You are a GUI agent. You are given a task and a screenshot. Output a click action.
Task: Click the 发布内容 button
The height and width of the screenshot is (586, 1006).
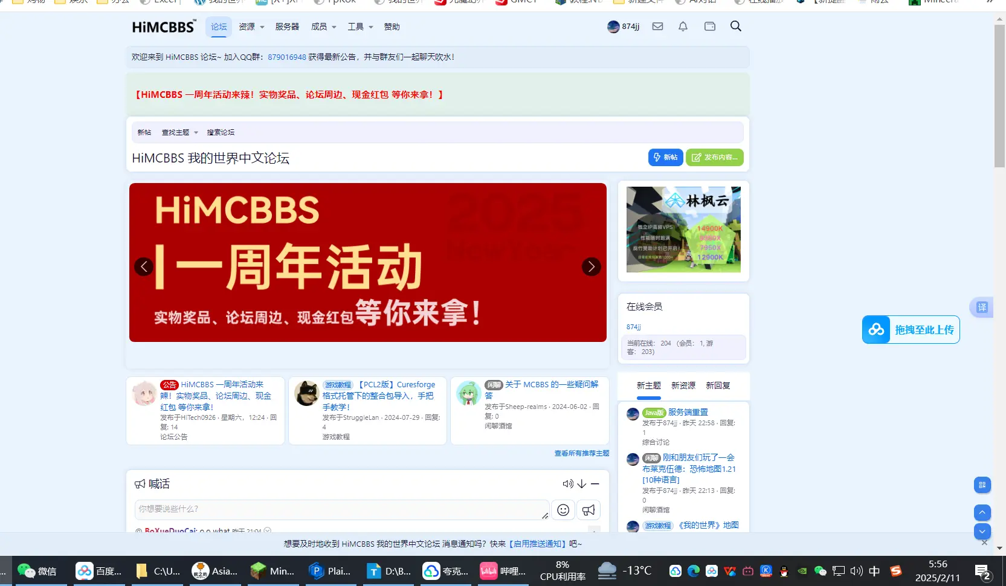[714, 157]
